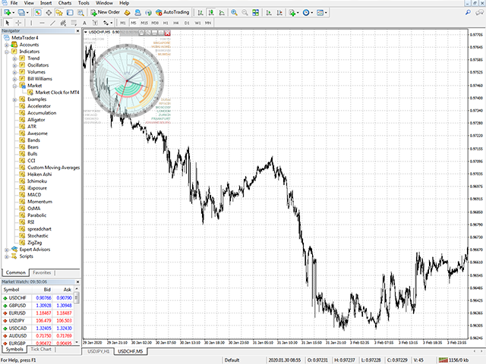Toggle chart auto scroll icon
The image size is (486, 364).
[x=269, y=12]
